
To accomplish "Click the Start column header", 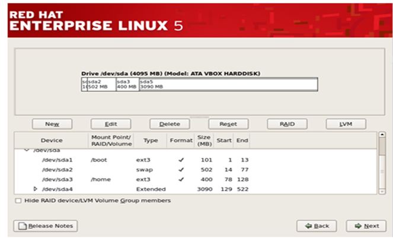I will point(224,141).
